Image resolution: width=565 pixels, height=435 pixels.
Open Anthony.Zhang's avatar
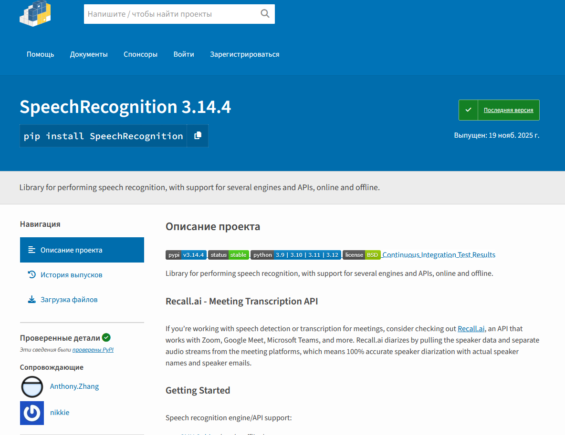coord(32,386)
